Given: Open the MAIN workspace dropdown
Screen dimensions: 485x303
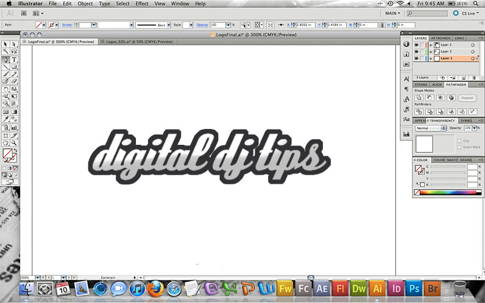Looking at the screenshot, I should pos(392,13).
